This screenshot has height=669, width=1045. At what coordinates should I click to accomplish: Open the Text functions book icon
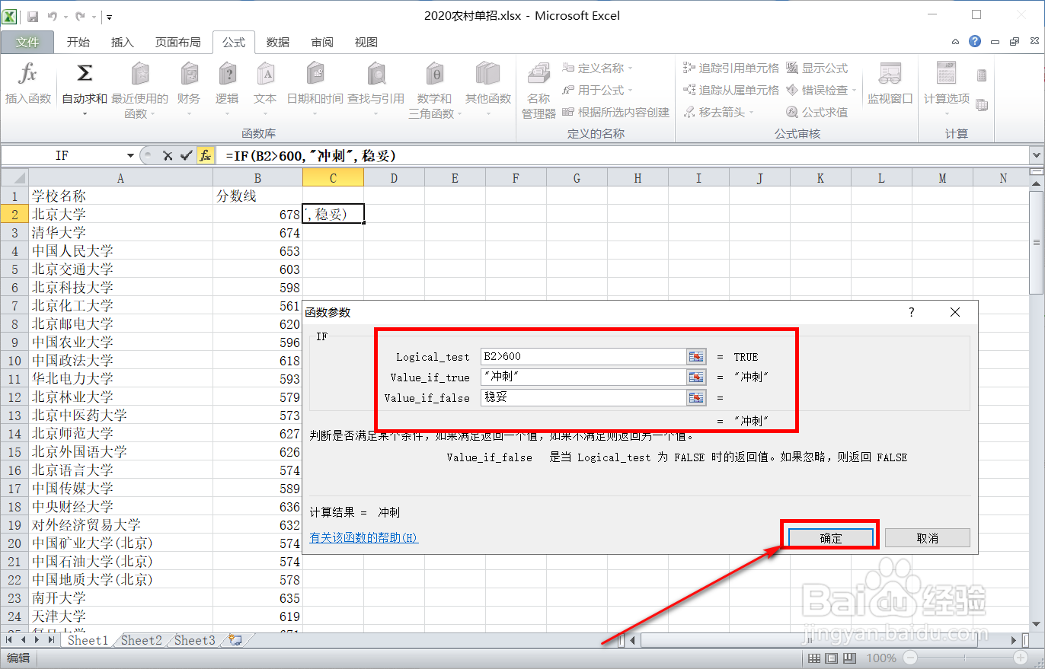(265, 74)
